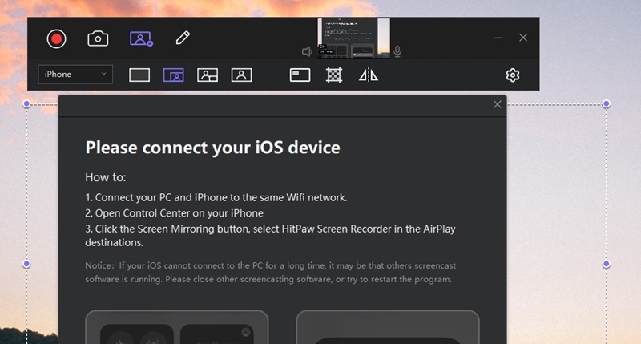This screenshot has height=344, width=641.
Task: Open the pencil drawing tool
Action: click(183, 38)
